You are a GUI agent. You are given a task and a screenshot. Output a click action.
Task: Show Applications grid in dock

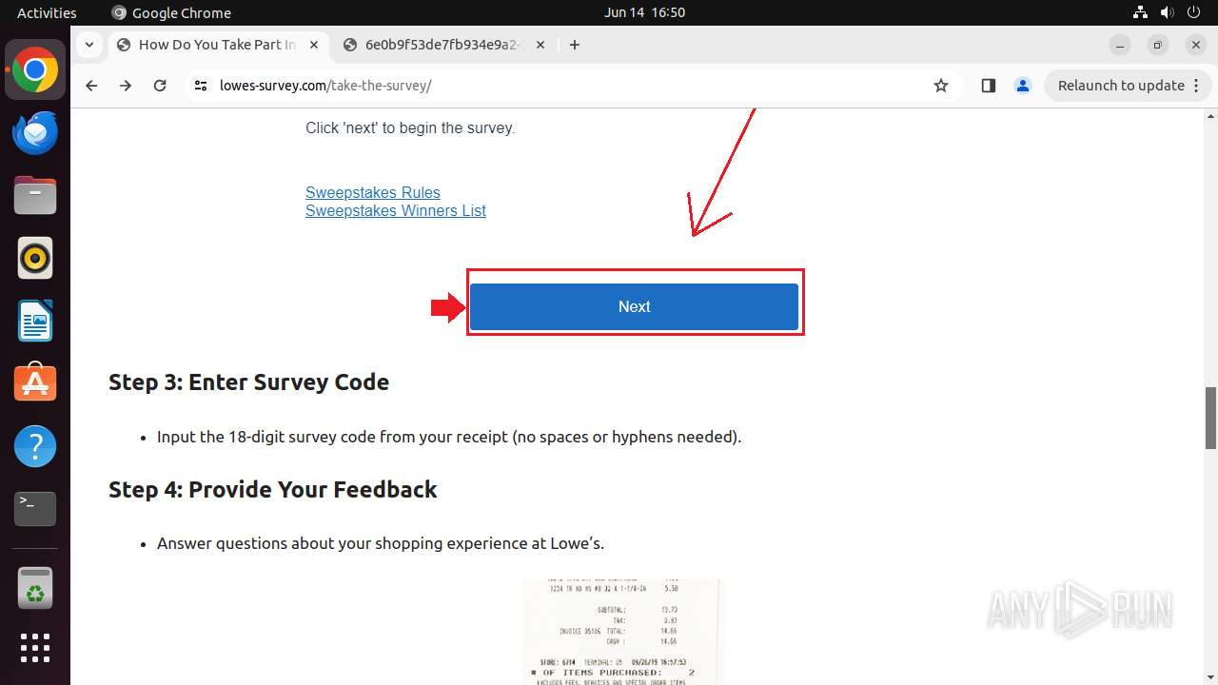(x=35, y=648)
